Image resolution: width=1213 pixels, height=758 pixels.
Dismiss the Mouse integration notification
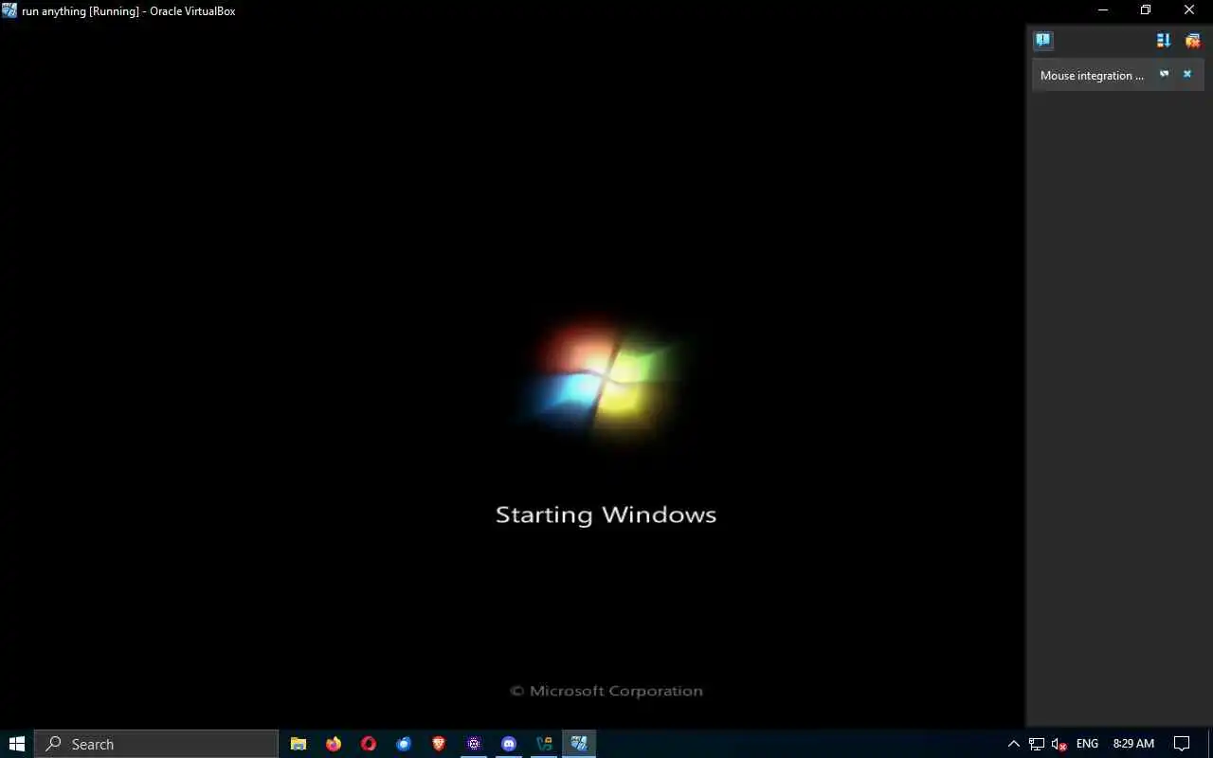1186,74
